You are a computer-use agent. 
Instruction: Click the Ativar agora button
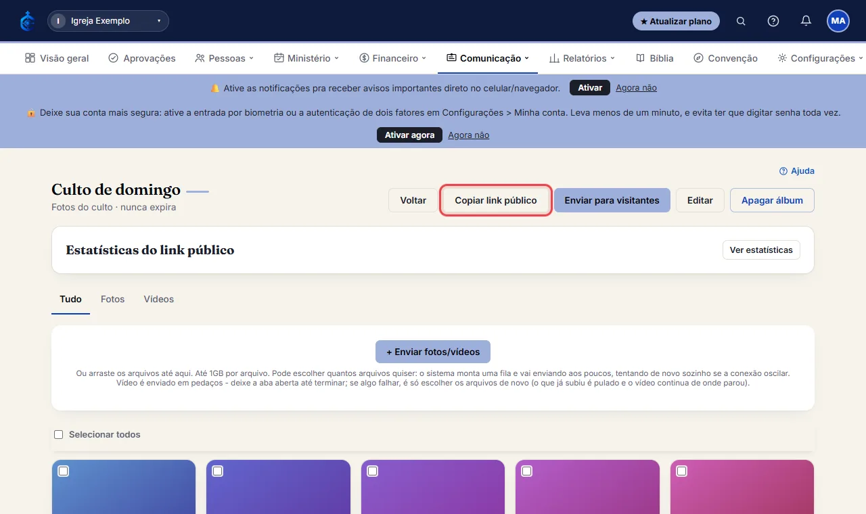point(409,135)
